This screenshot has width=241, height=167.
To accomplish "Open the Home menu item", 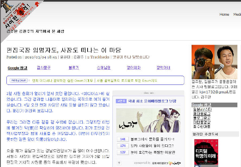I will tap(225, 14).
